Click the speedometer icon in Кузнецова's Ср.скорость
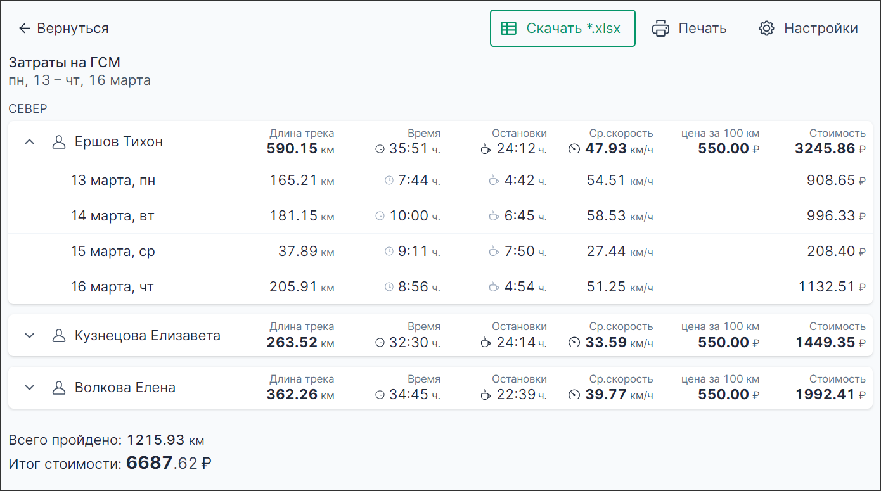881x491 pixels. click(x=574, y=342)
